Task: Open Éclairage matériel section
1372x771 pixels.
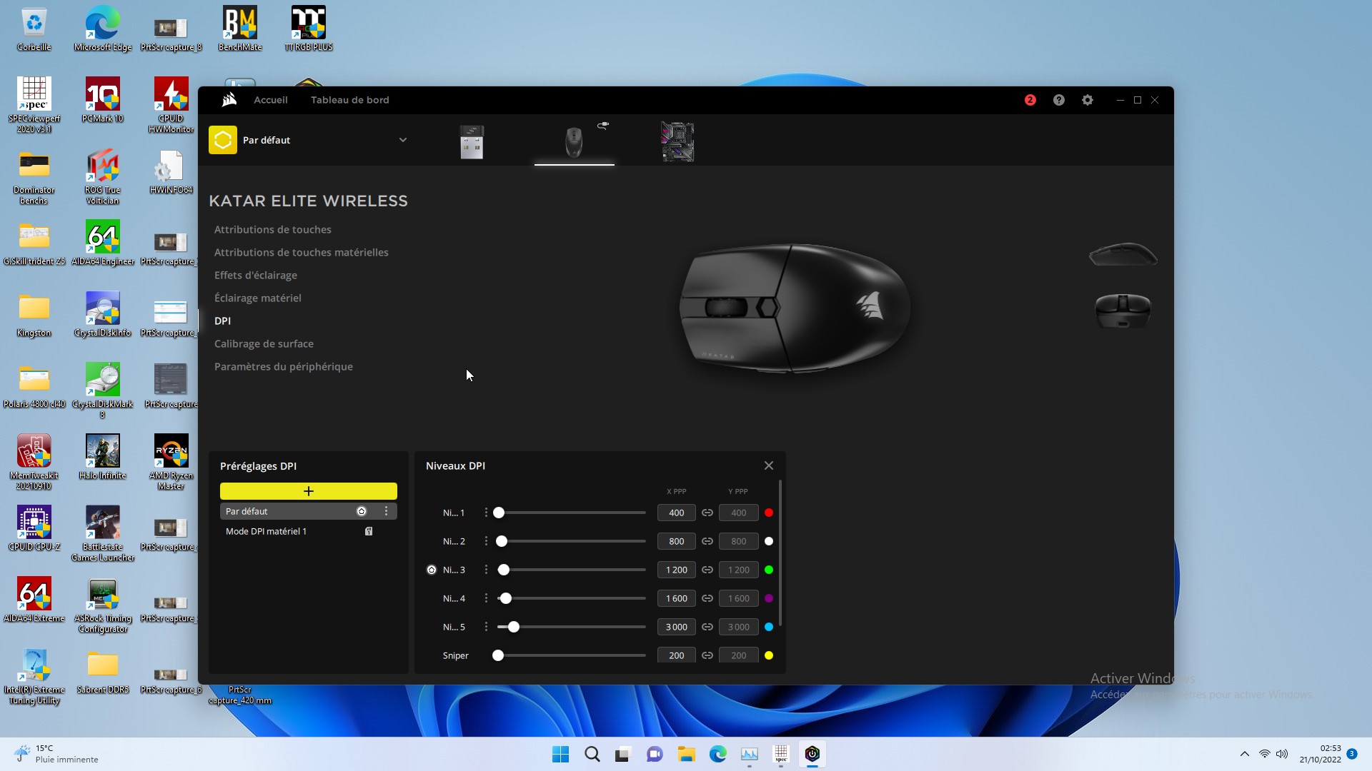Action: click(258, 298)
